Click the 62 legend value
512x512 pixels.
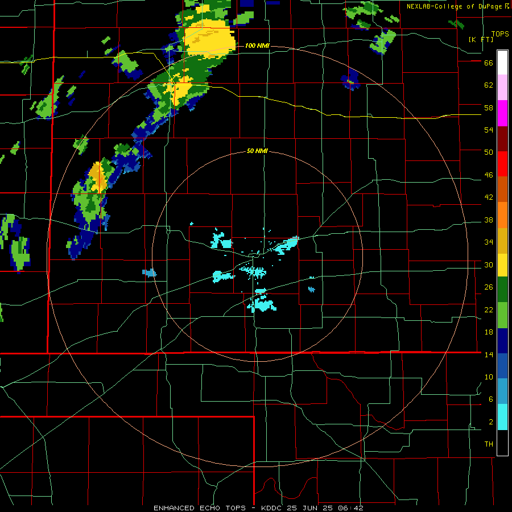[489, 85]
